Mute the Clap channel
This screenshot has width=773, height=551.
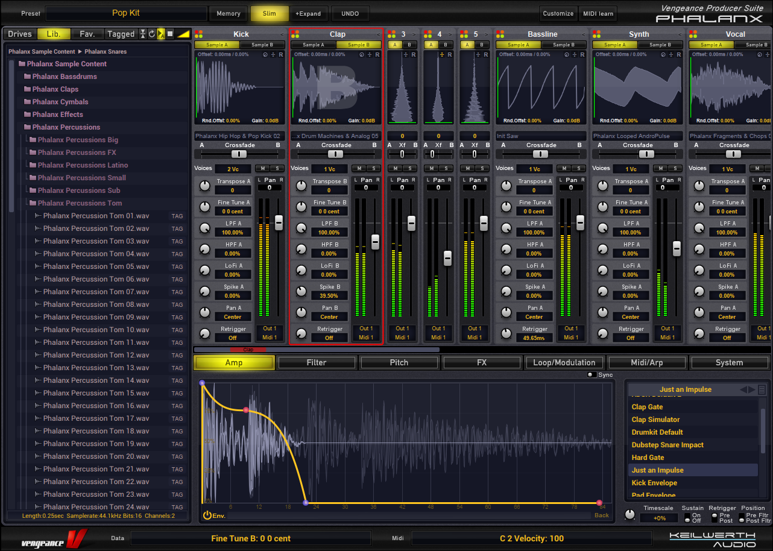click(358, 168)
